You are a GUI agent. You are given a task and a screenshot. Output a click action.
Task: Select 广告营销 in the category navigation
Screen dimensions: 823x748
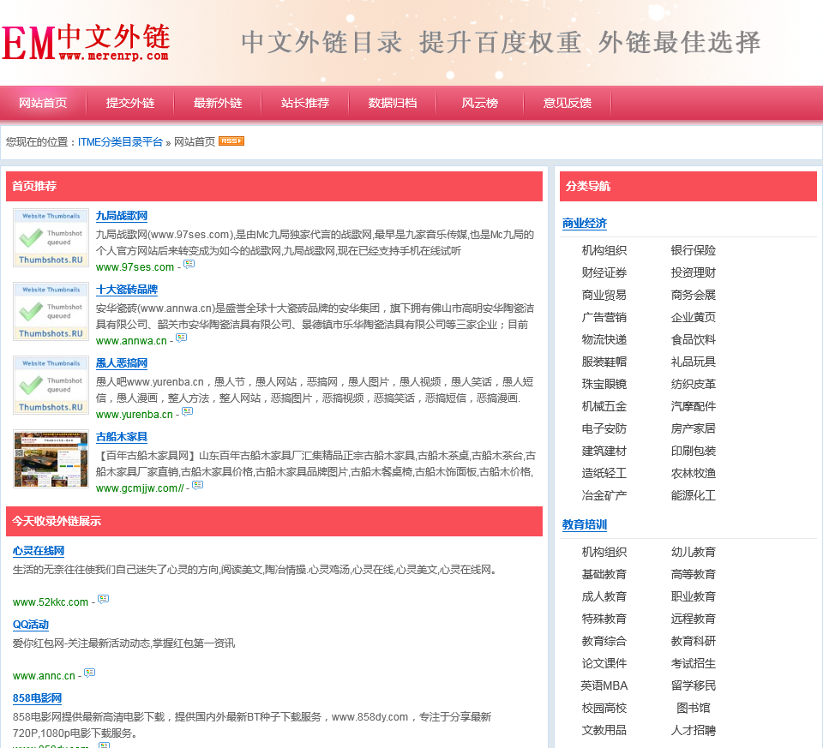click(604, 317)
